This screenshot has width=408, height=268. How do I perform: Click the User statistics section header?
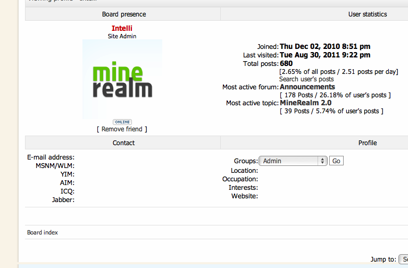(367, 14)
